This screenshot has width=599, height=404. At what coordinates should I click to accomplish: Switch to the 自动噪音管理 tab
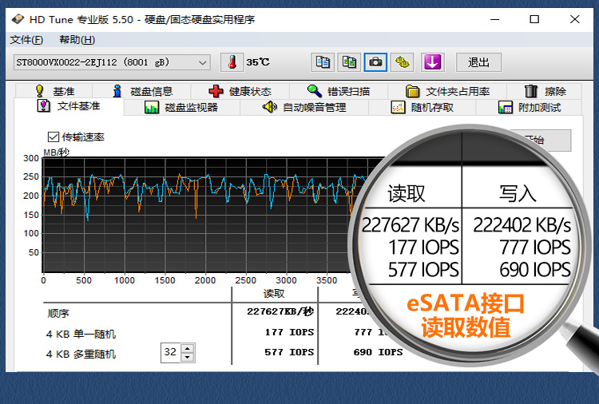pyautogui.click(x=304, y=107)
